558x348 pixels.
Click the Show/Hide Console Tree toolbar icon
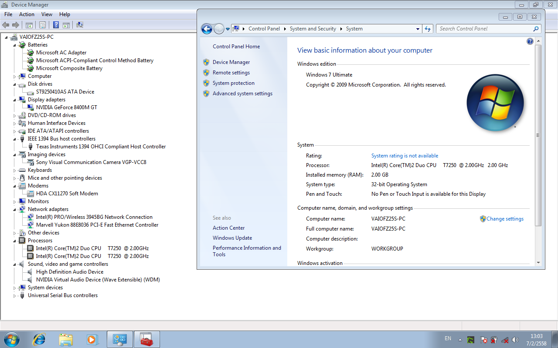(29, 25)
